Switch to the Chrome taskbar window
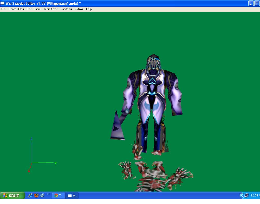This screenshot has width=260, height=204. (58, 195)
